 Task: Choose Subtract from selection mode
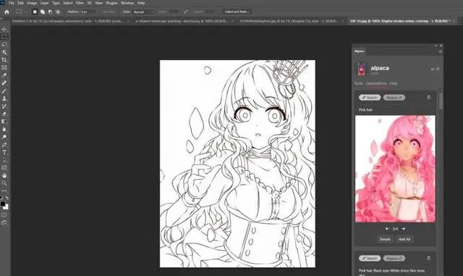pyautogui.click(x=50, y=12)
